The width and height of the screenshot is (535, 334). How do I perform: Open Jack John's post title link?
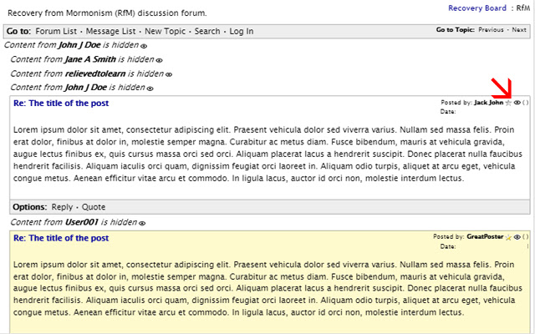tap(61, 104)
